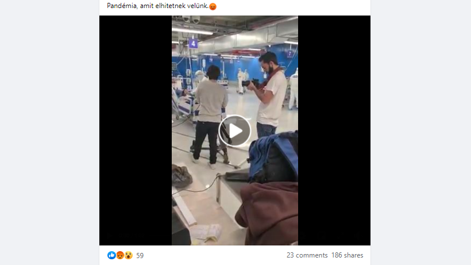Click the Wow reaction icon under the video
The height and width of the screenshot is (265, 471).
click(129, 255)
